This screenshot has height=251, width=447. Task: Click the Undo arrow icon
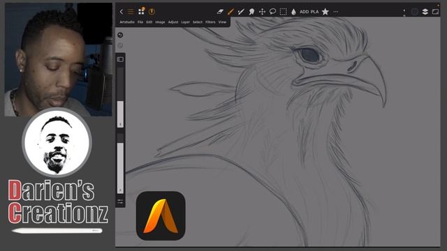(120, 35)
